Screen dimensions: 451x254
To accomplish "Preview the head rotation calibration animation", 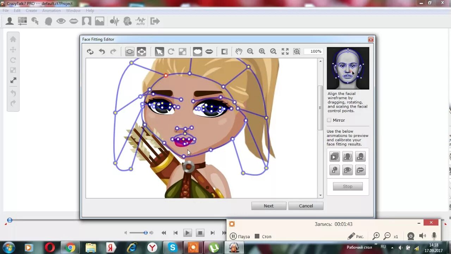I will (347, 156).
